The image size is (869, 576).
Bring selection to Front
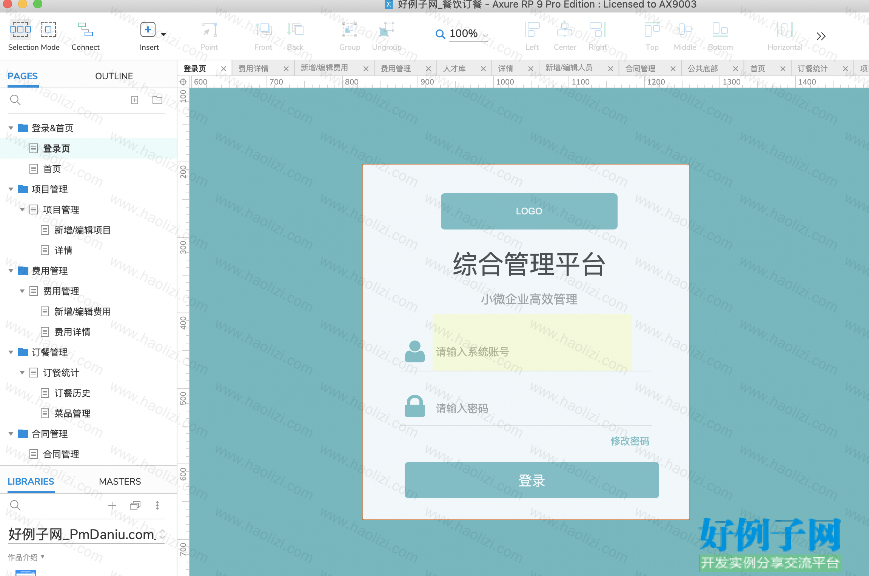click(263, 29)
